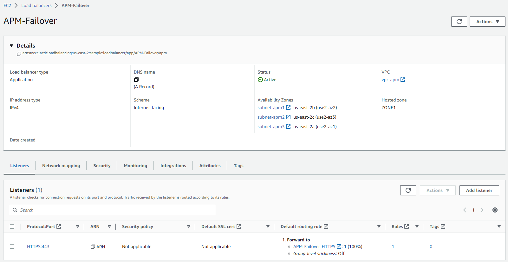Open the Monitoring tab
The width and height of the screenshot is (508, 262).
(135, 166)
